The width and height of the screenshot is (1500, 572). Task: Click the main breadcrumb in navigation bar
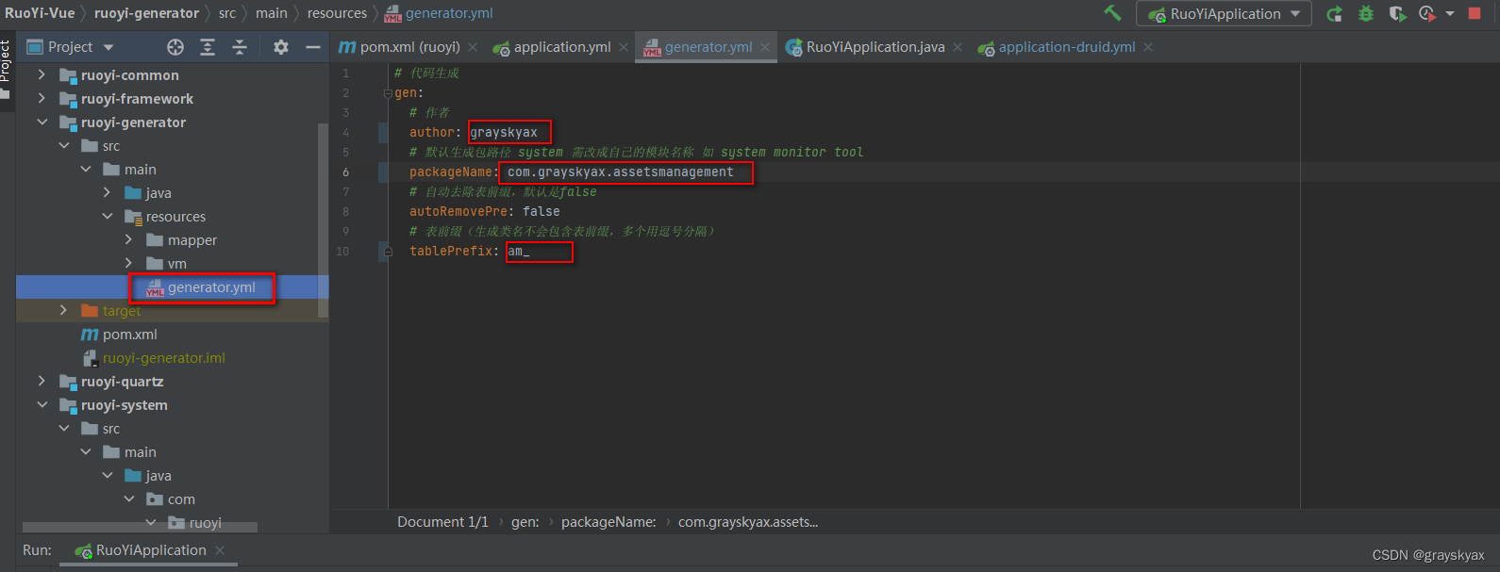click(272, 13)
